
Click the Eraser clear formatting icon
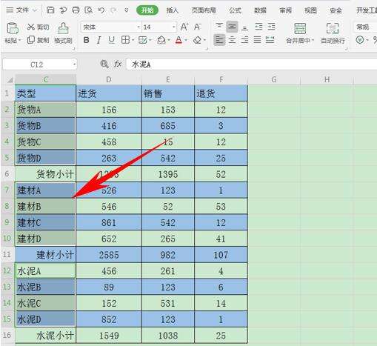point(197,40)
